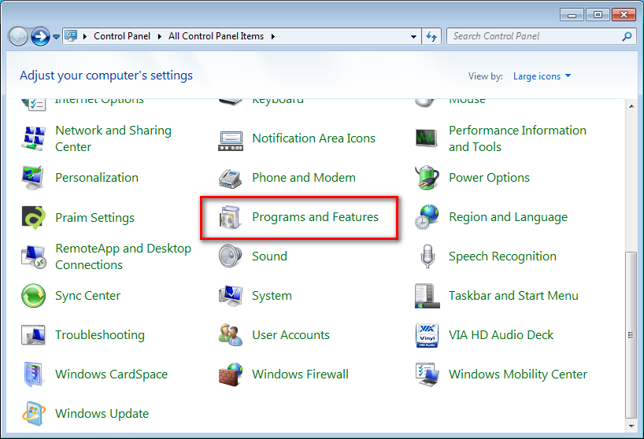Click the Sync Center green icon
This screenshot has height=439, width=644.
point(33,295)
